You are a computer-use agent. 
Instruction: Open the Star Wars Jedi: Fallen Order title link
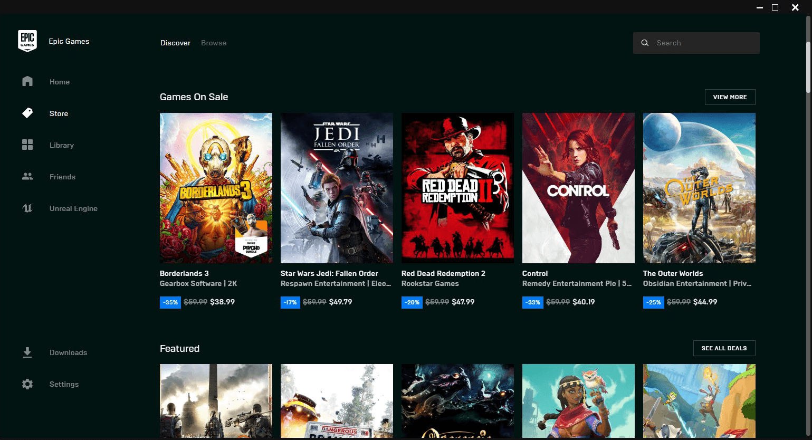pyautogui.click(x=329, y=273)
